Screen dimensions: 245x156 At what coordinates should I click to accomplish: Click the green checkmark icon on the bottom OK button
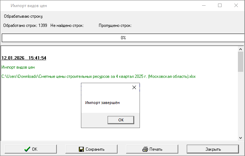[x=27, y=149]
